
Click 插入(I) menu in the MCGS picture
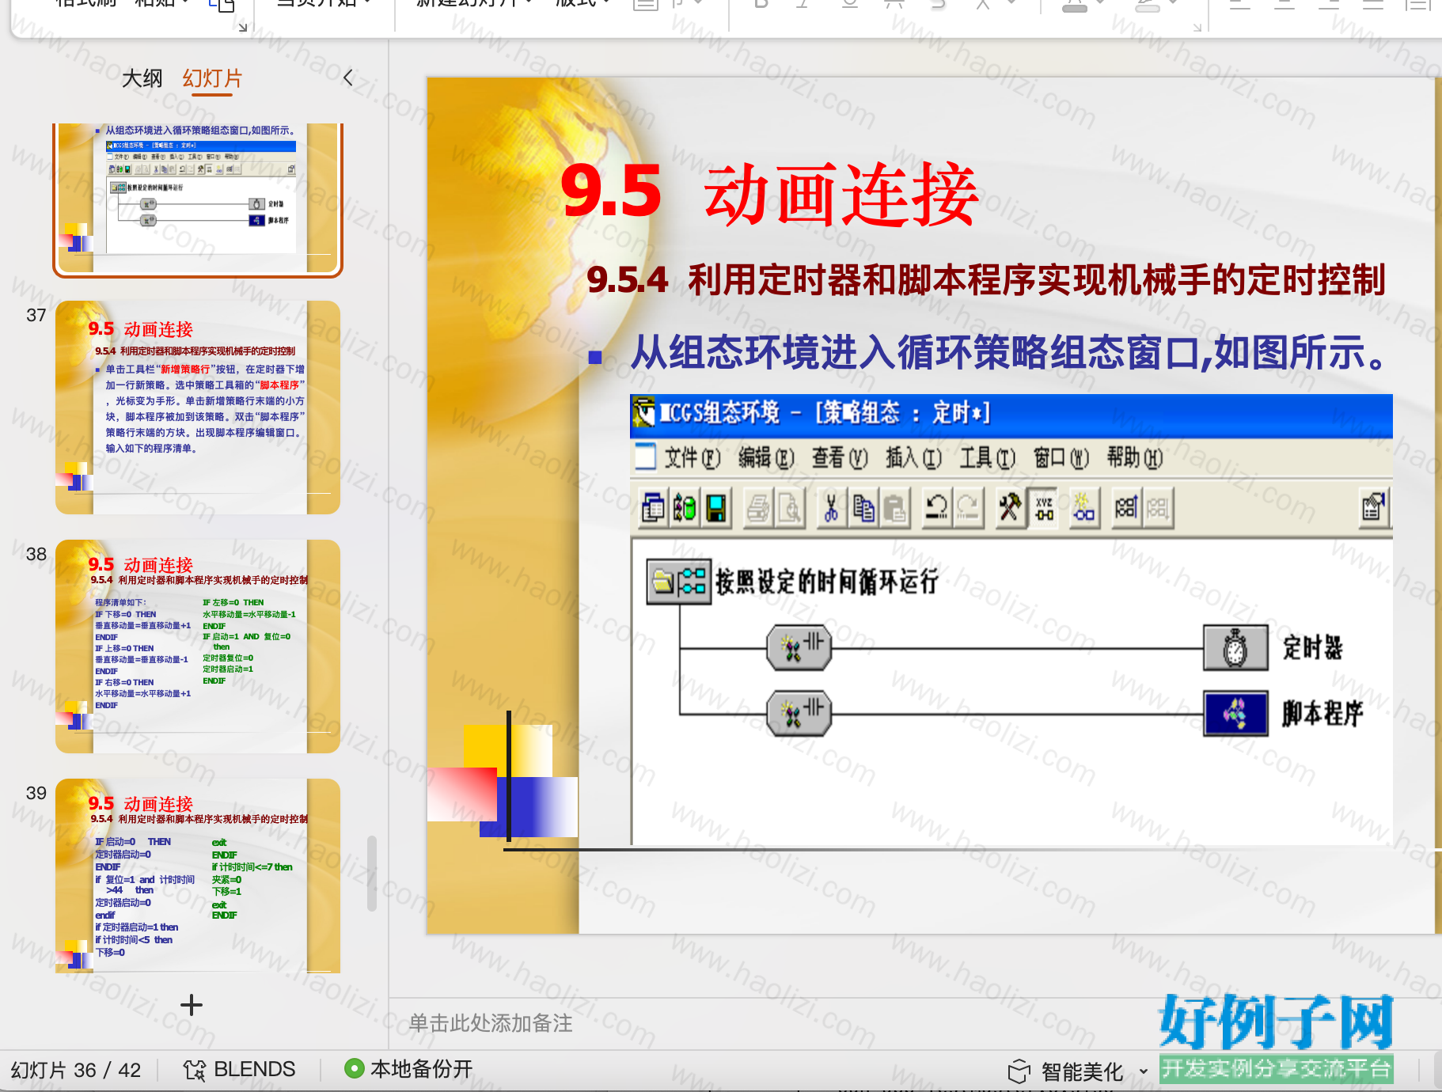point(913,458)
